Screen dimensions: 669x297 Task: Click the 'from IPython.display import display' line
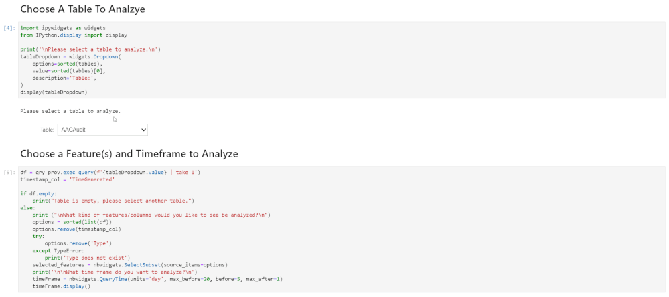pyautogui.click(x=74, y=35)
